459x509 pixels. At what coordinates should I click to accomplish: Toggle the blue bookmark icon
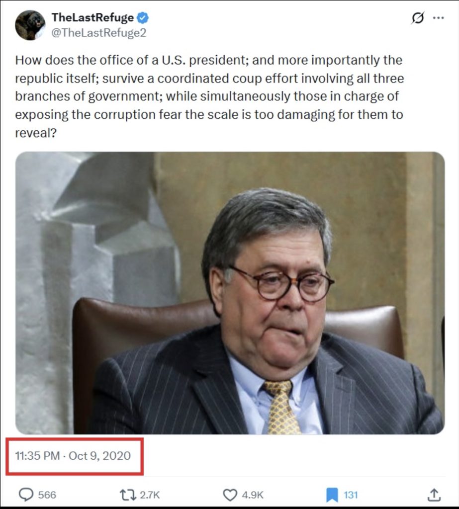[x=332, y=495]
